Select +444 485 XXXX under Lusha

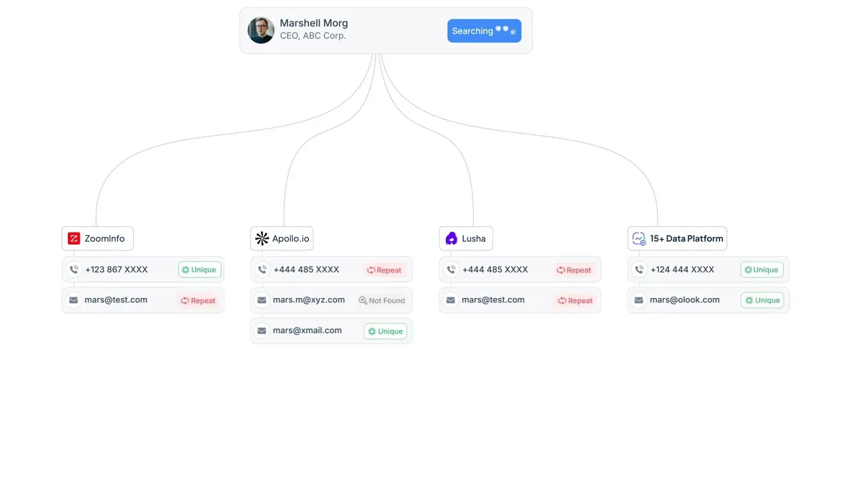495,269
